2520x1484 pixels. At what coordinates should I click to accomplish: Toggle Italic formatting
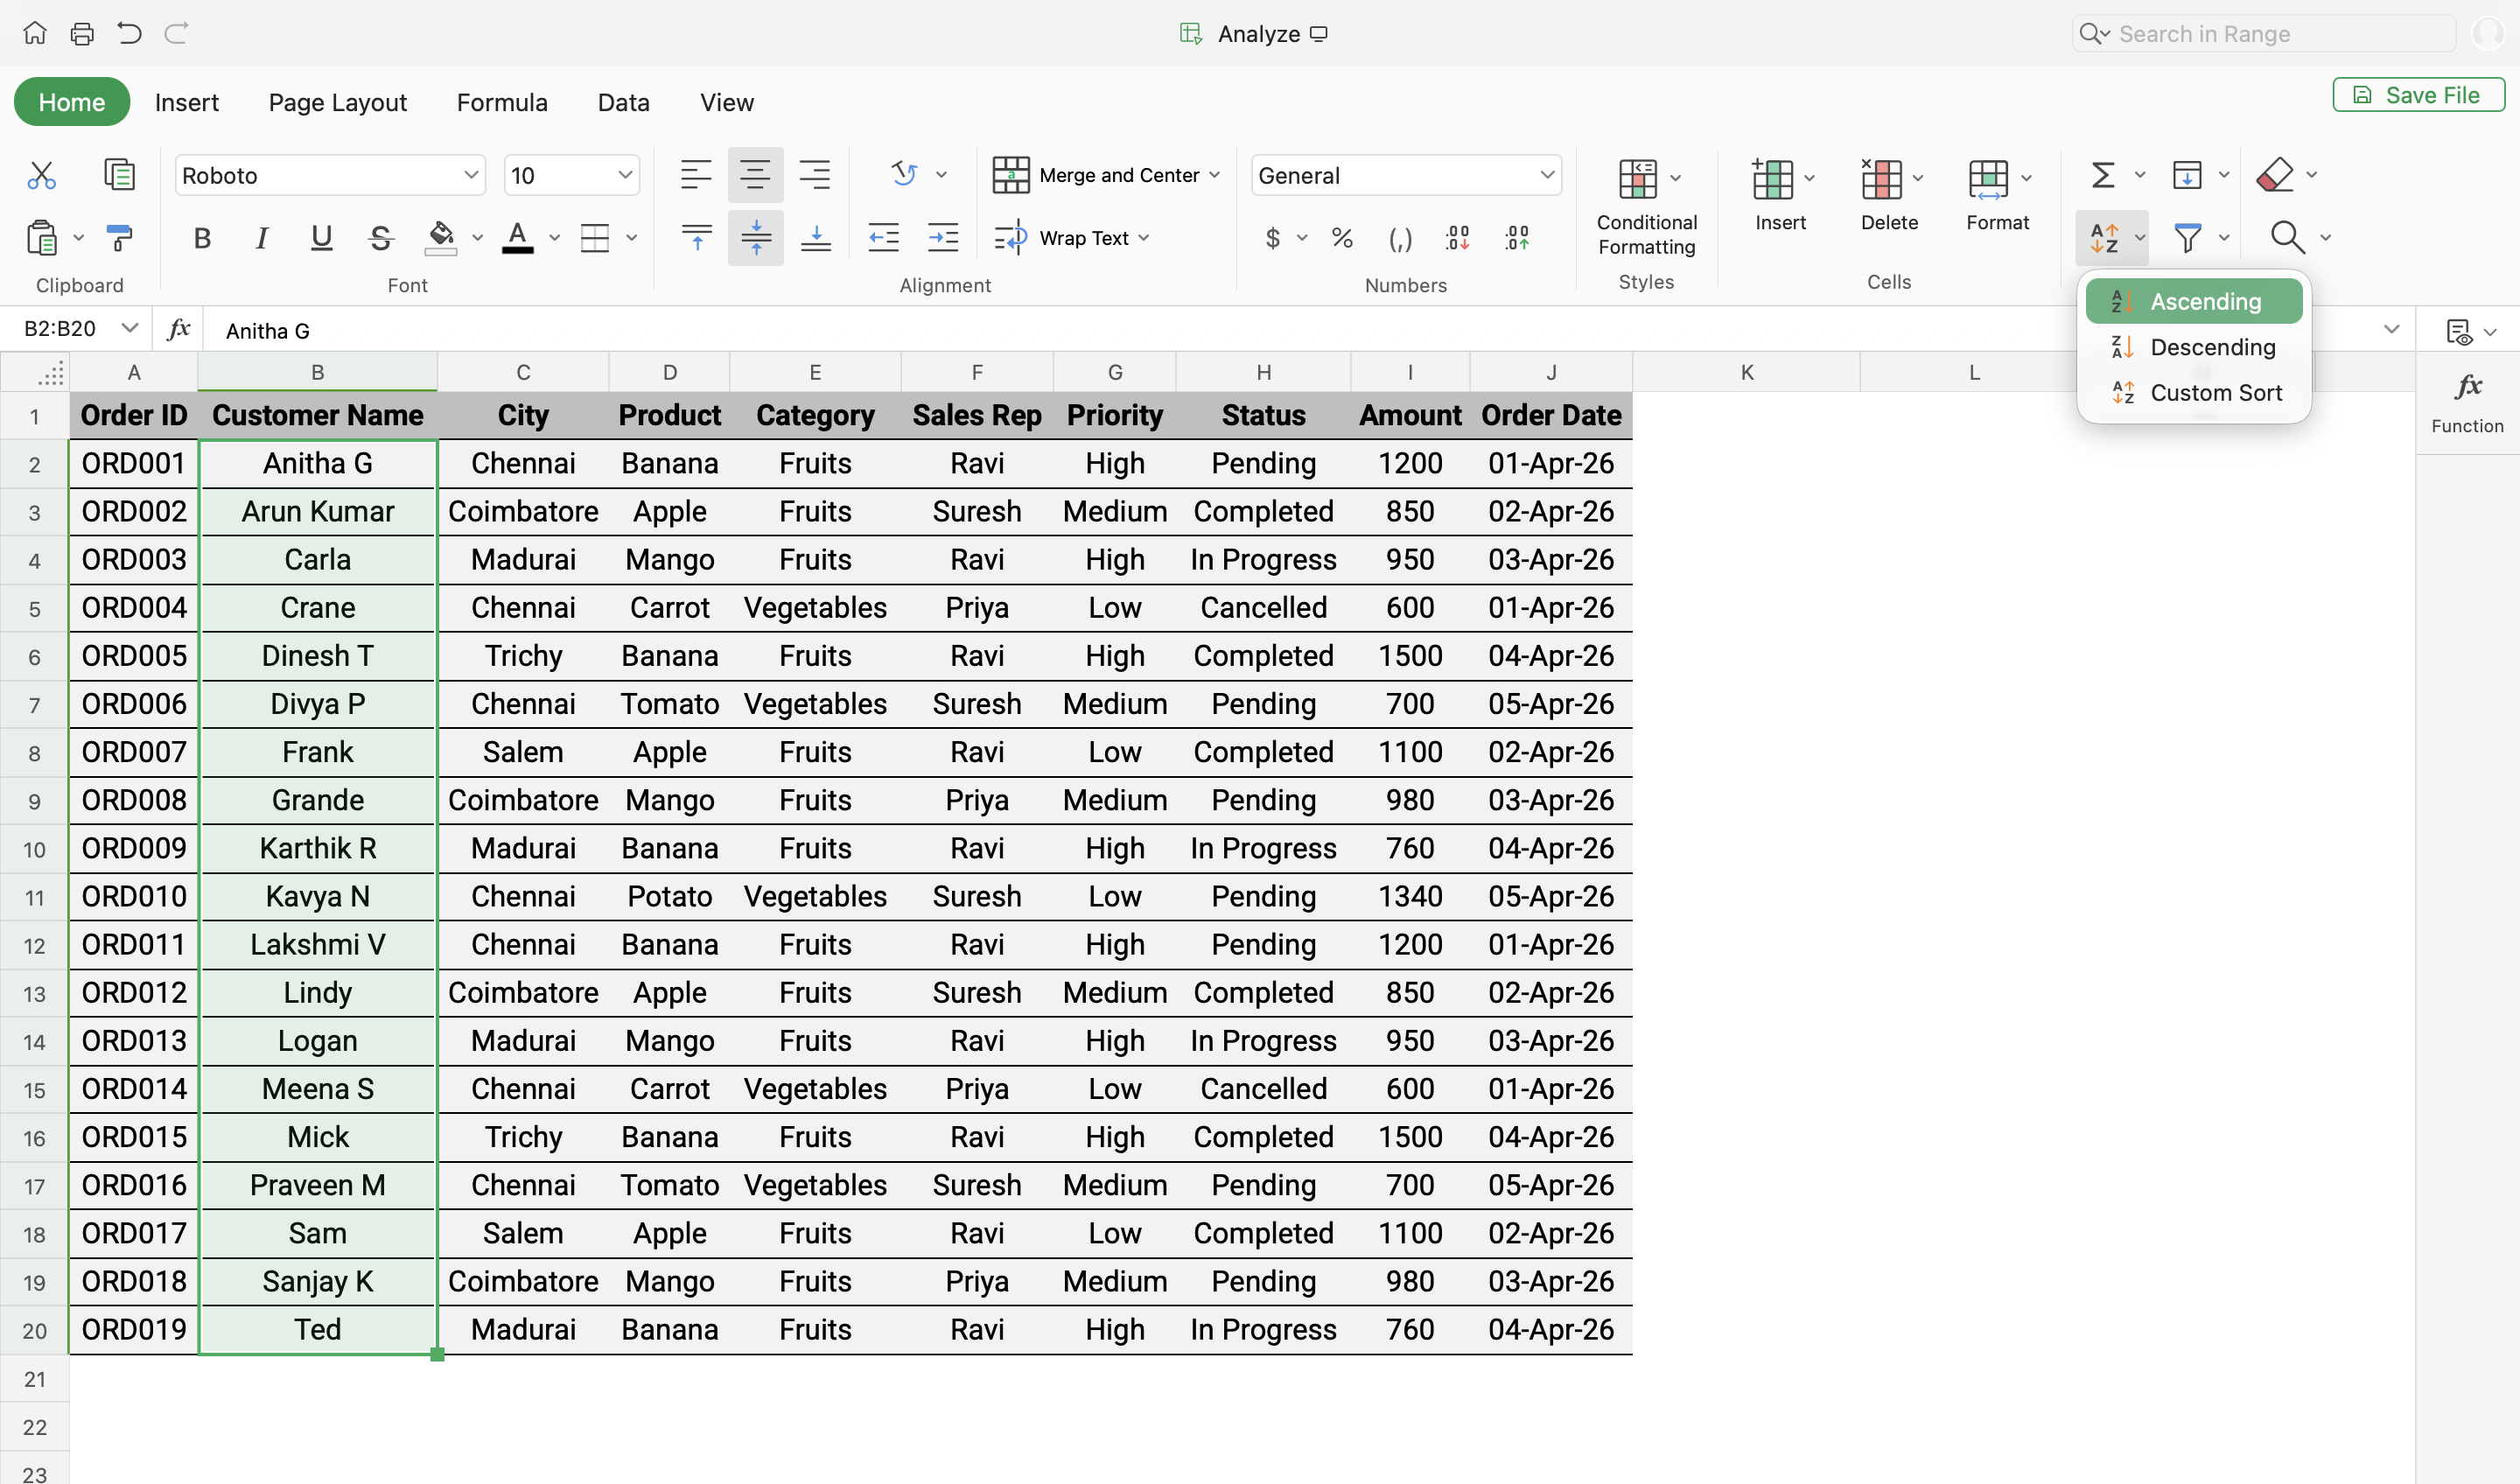[261, 238]
